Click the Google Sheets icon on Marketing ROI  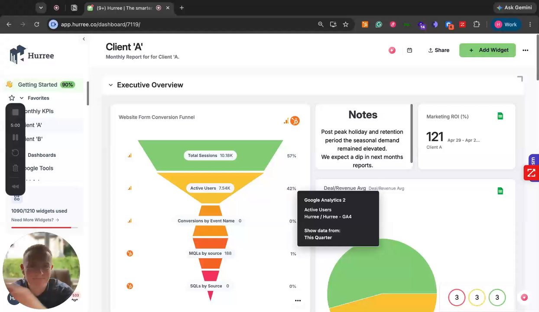[x=500, y=116]
